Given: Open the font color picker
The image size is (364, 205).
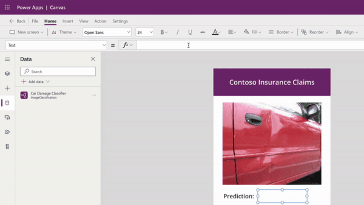Looking at the screenshot, I should coord(216,32).
